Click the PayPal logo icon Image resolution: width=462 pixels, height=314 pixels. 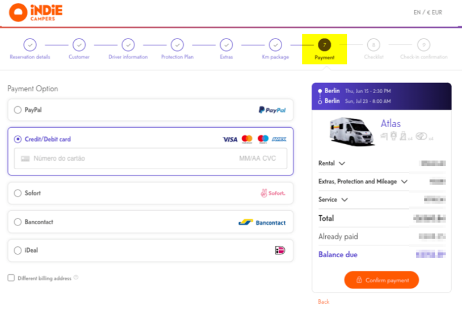(272, 110)
